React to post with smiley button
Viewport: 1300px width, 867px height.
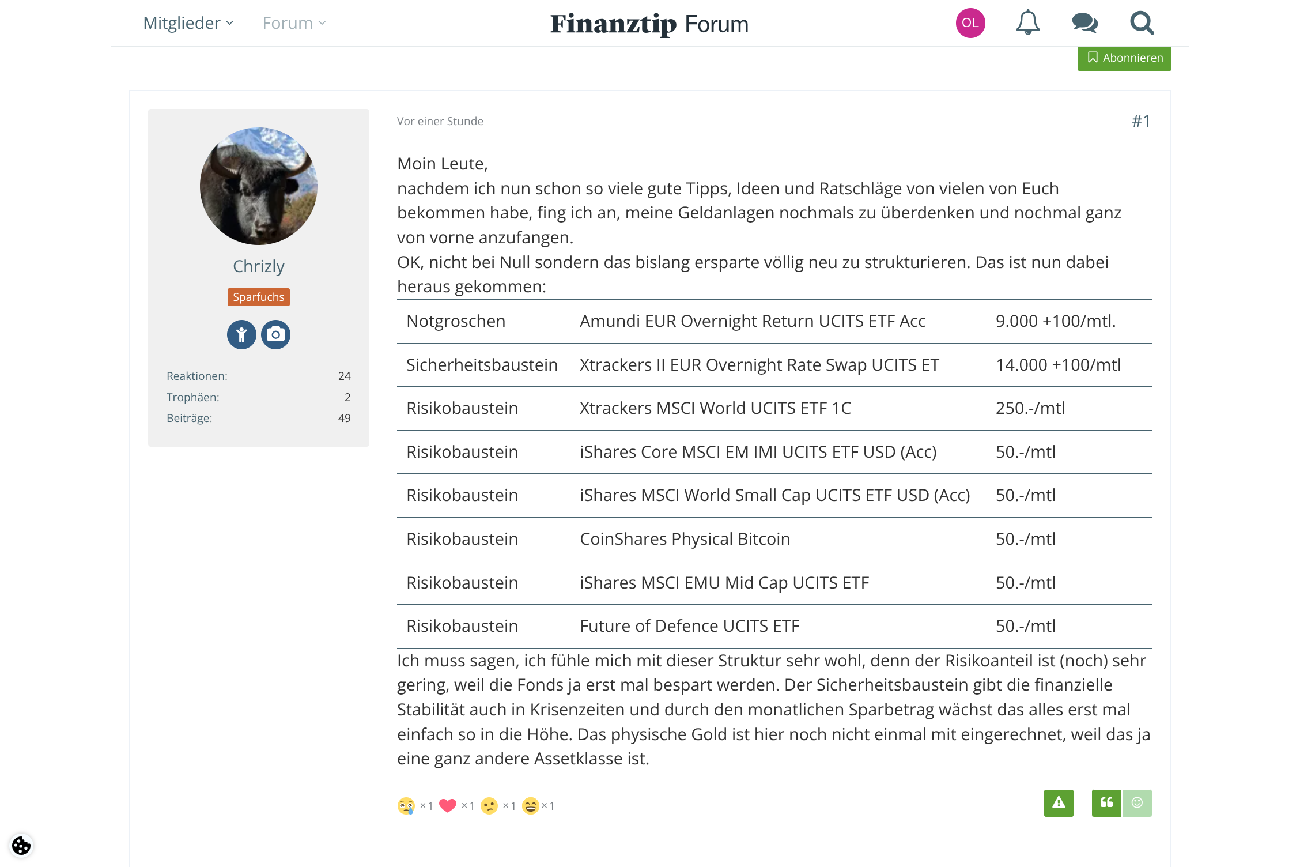1136,803
